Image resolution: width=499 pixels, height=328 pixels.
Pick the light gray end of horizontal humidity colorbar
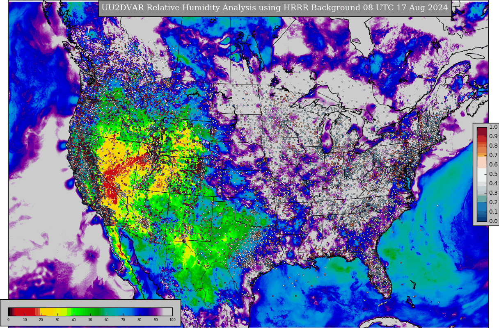[168, 312]
